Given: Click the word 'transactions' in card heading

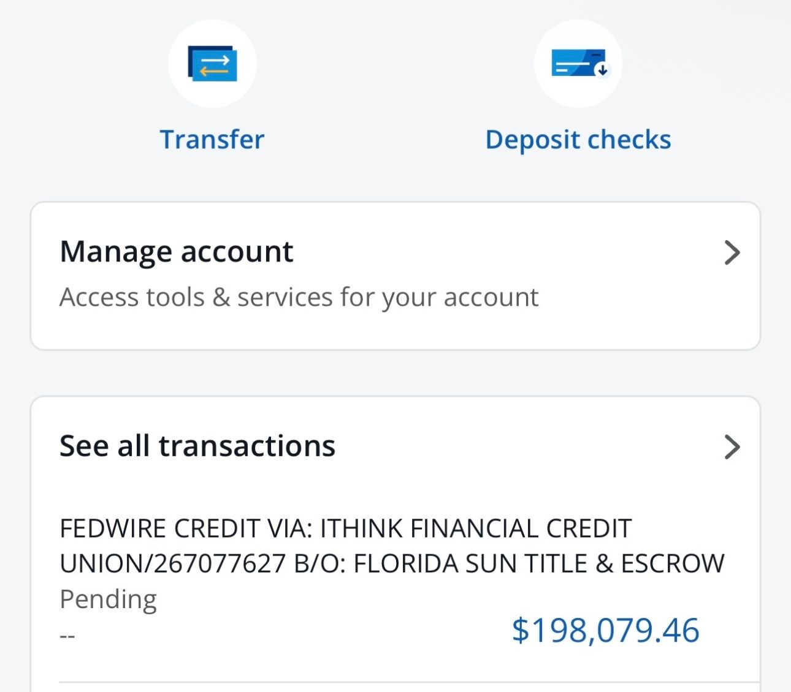Looking at the screenshot, I should (x=246, y=446).
